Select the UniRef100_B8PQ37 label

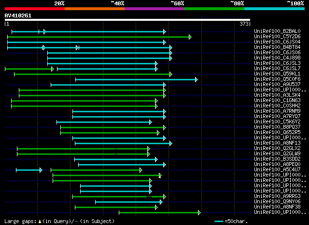(277, 127)
